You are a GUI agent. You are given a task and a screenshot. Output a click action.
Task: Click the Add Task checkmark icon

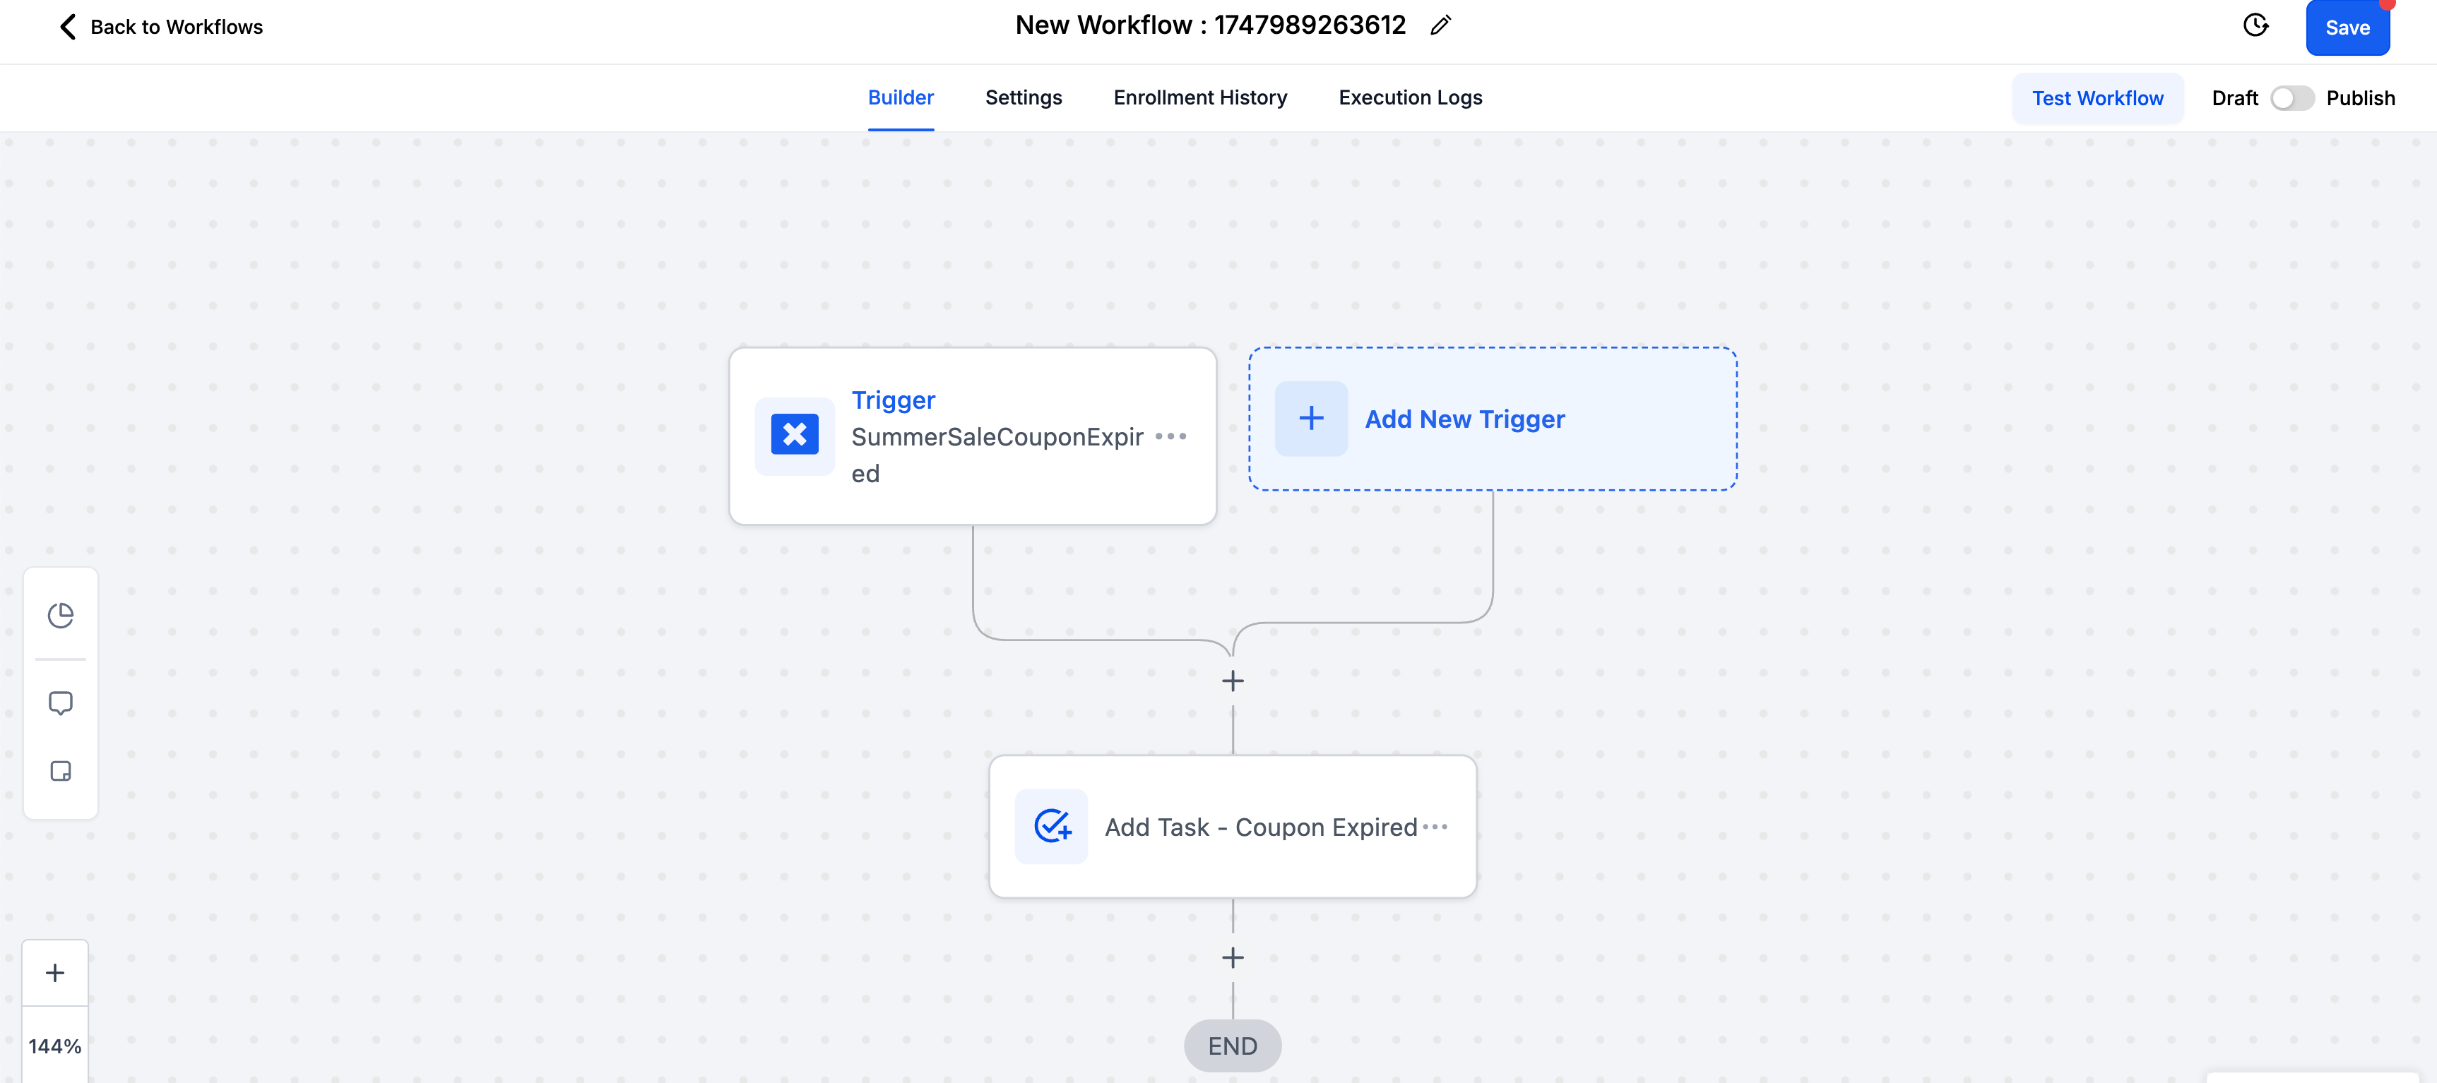tap(1051, 826)
